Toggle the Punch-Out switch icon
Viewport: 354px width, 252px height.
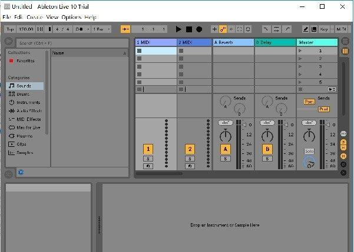(287, 29)
